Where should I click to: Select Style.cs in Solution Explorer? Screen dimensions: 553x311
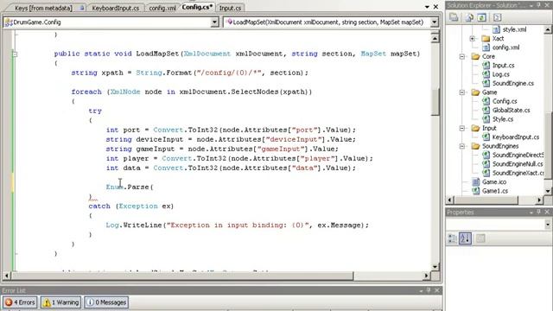(x=503, y=119)
